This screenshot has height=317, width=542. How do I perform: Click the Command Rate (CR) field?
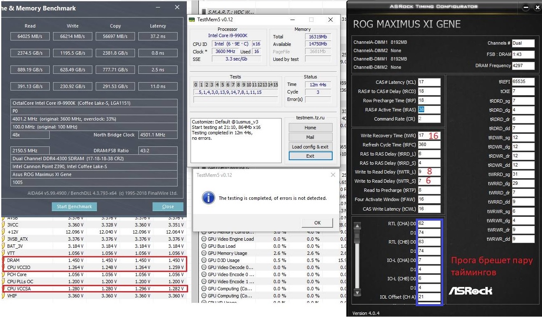click(x=429, y=119)
